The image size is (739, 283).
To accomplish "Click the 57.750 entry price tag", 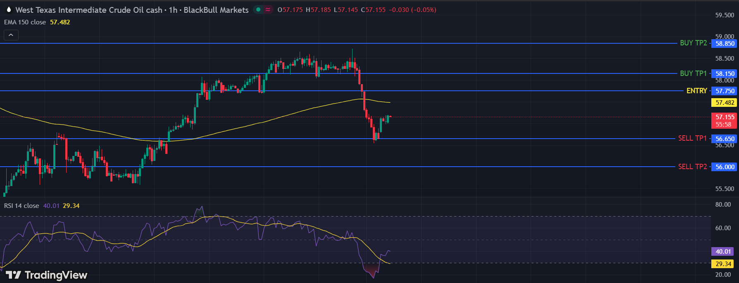I will coord(725,91).
